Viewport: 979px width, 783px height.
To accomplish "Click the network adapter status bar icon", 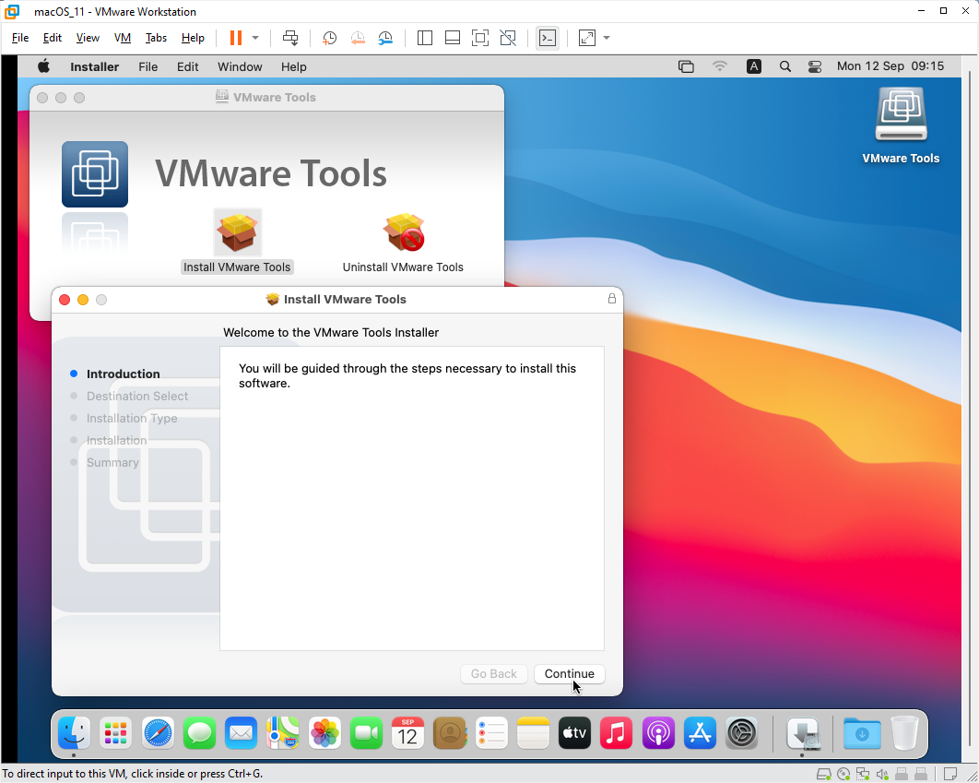I will tap(863, 775).
